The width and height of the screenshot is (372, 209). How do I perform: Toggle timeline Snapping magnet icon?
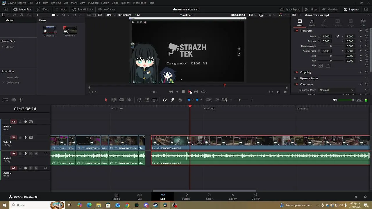[165, 100]
